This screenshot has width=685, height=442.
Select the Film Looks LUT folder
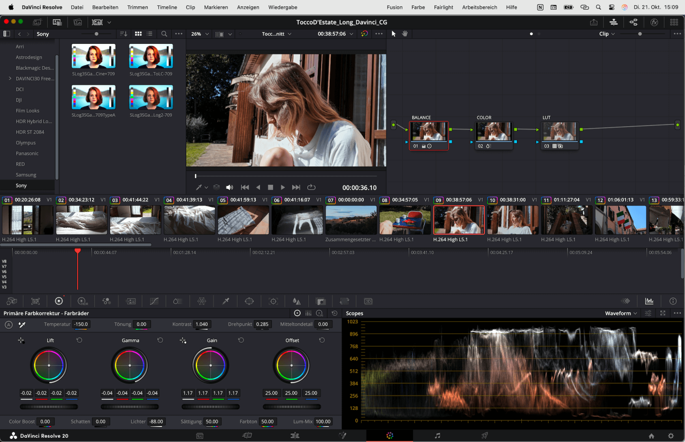pos(27,111)
